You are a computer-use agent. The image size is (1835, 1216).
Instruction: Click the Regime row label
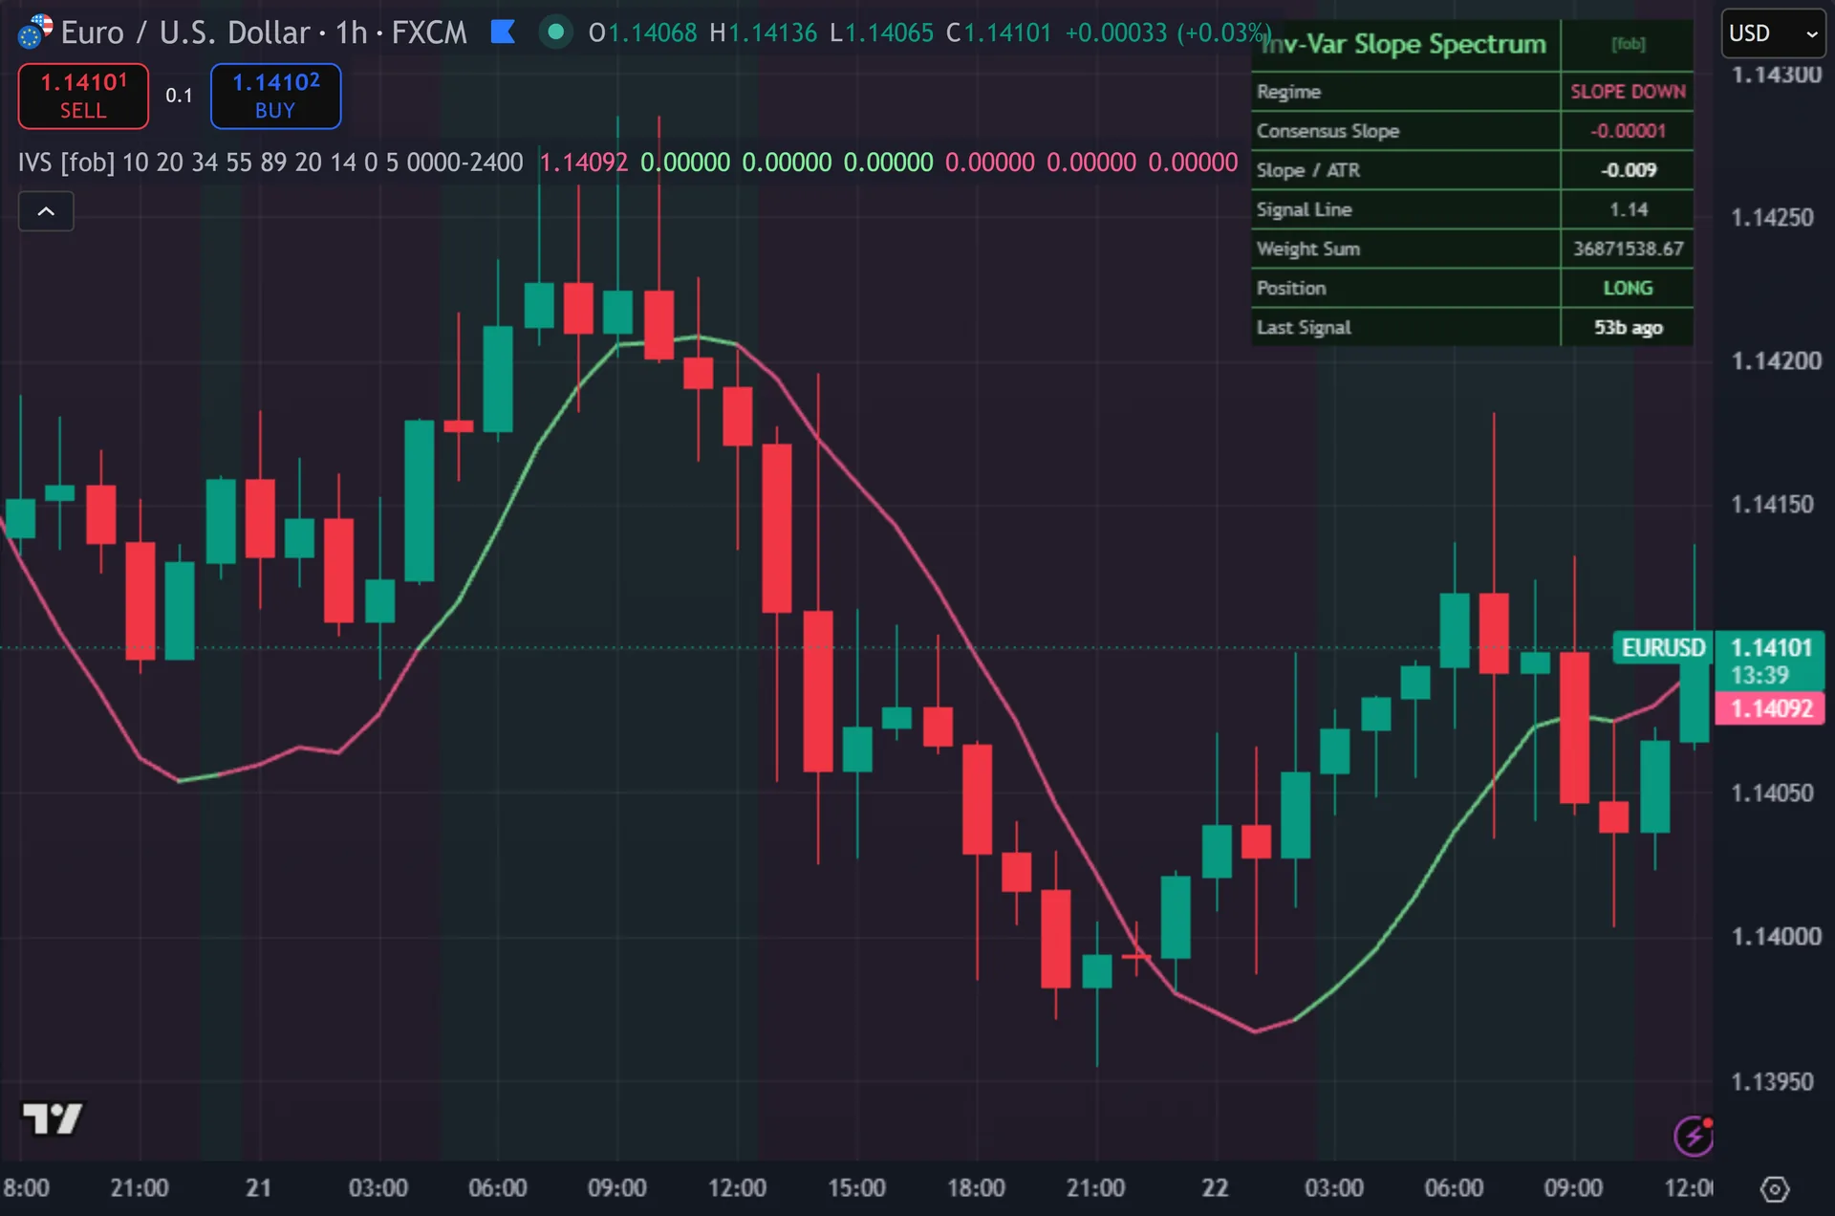[x=1288, y=92]
